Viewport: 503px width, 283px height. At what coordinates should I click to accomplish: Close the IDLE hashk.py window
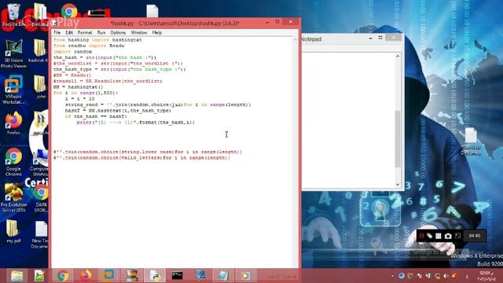291,22
